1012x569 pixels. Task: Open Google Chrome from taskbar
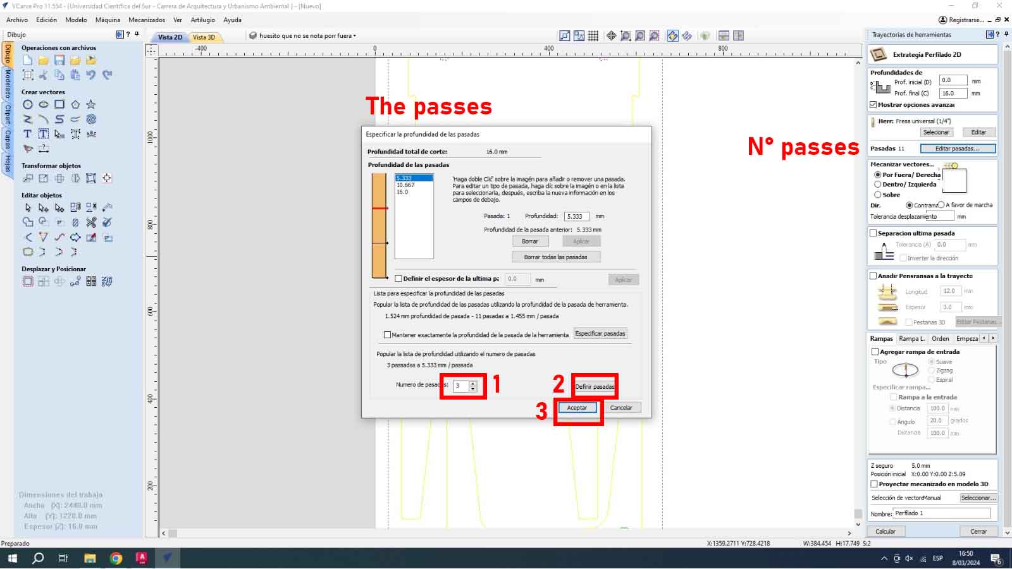tap(116, 558)
